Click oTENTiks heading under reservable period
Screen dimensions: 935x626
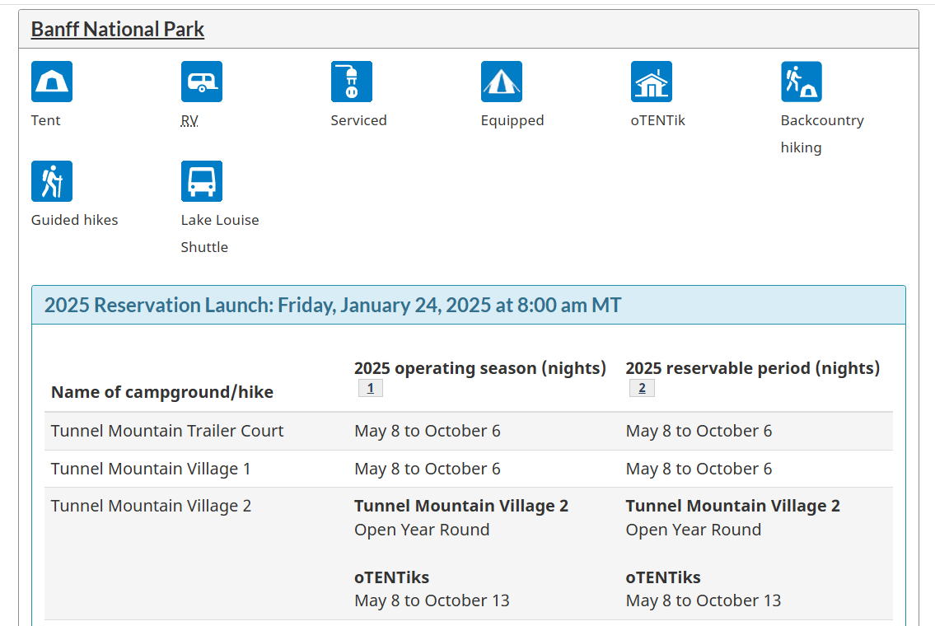663,577
